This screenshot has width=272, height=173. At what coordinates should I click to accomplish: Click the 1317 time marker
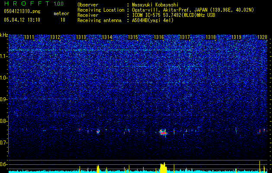185,37
